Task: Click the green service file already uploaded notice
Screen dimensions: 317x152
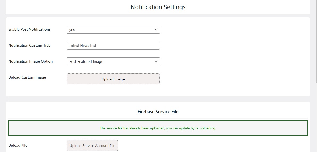Action: click(158, 128)
